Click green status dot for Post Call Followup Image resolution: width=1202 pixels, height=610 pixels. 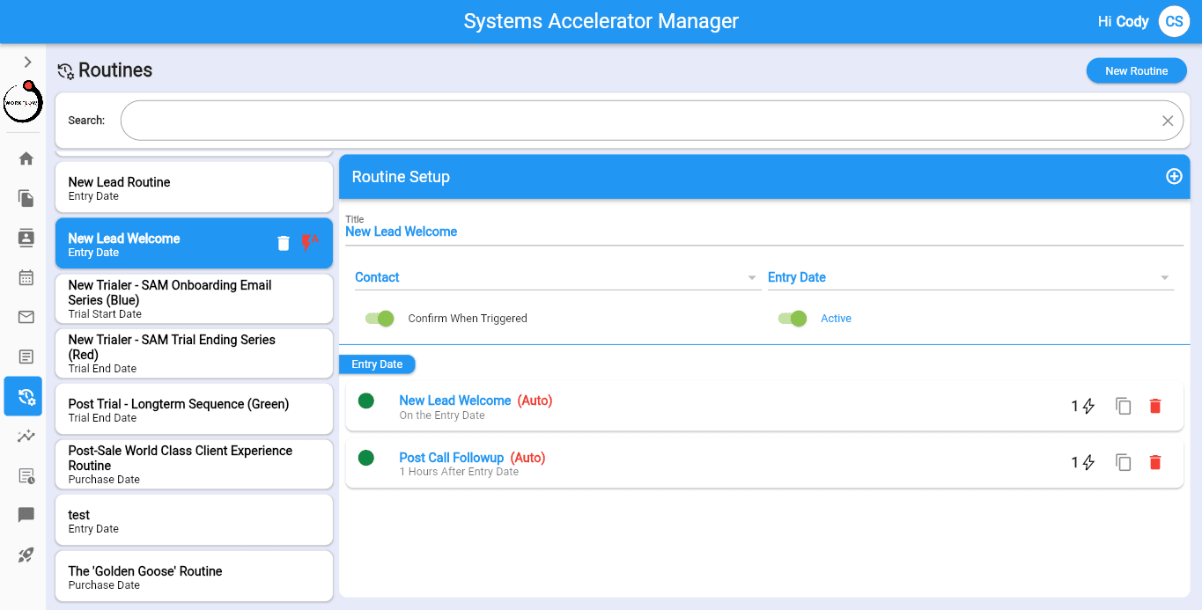click(x=366, y=458)
